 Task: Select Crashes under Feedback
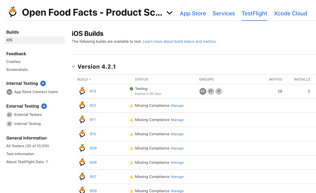pos(13,61)
